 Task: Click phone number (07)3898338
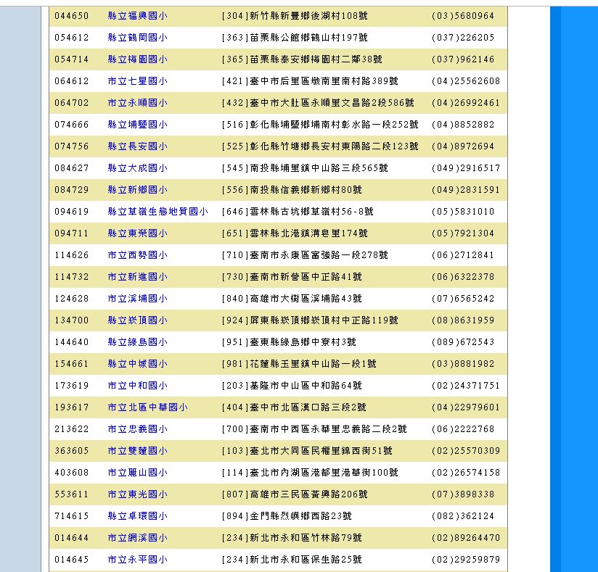[x=463, y=494]
